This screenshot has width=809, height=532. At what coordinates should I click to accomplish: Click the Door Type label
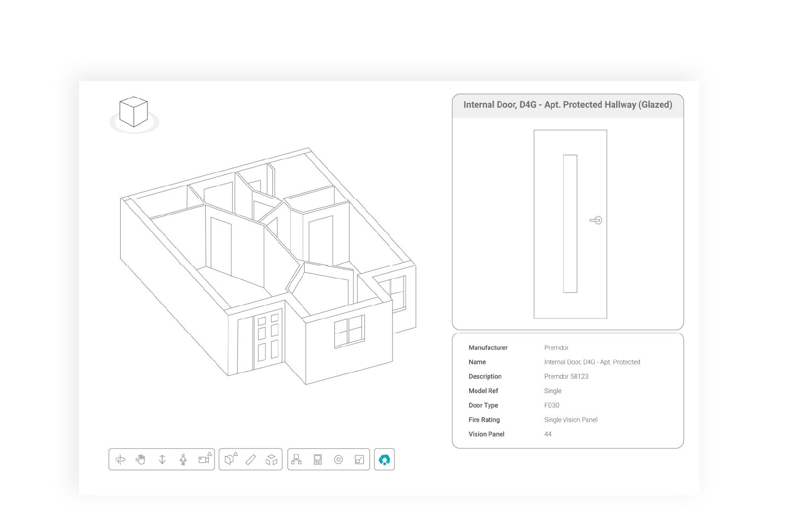483,405
